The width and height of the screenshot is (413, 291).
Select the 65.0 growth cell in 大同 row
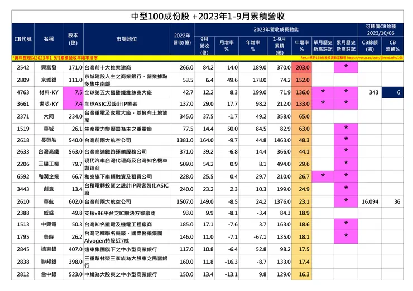pyautogui.click(x=302, y=116)
